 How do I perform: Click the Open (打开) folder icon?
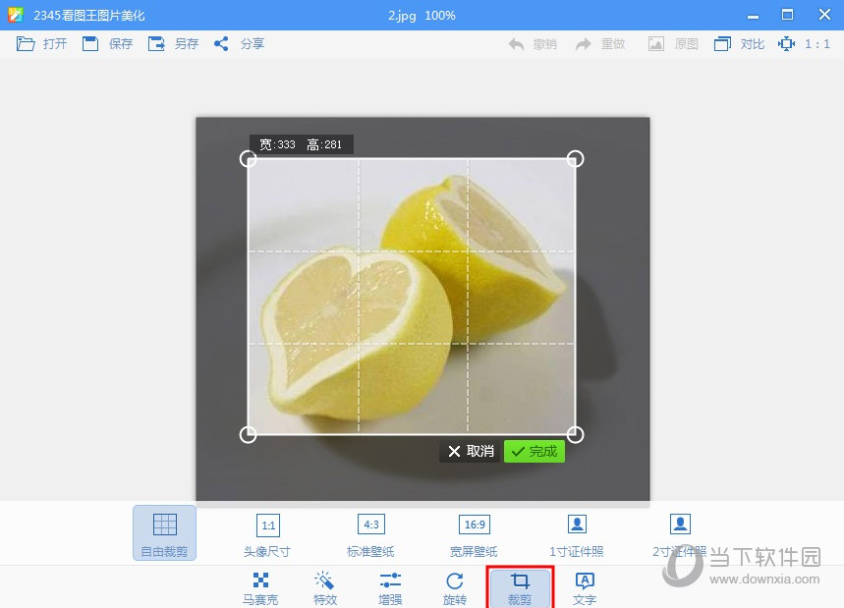[26, 44]
